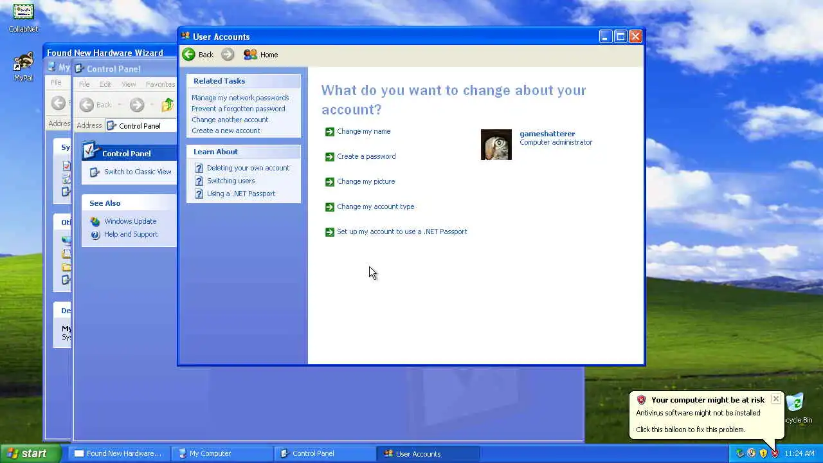823x463 pixels.
Task: Switch to My Computer taskbar button
Action: pos(222,453)
